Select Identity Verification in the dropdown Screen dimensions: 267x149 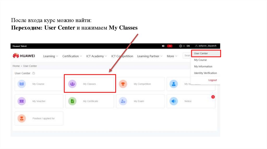pos(205,73)
